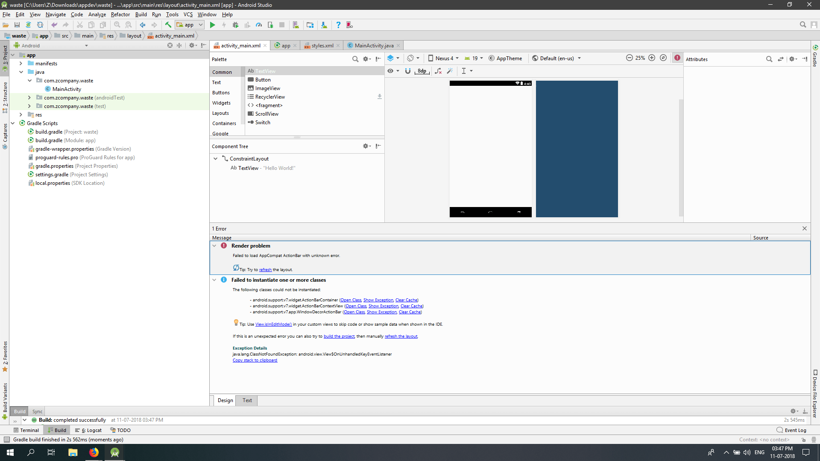Click the design preview vertical scrollbar
Screen dimensions: 820x461
[x=681, y=158]
